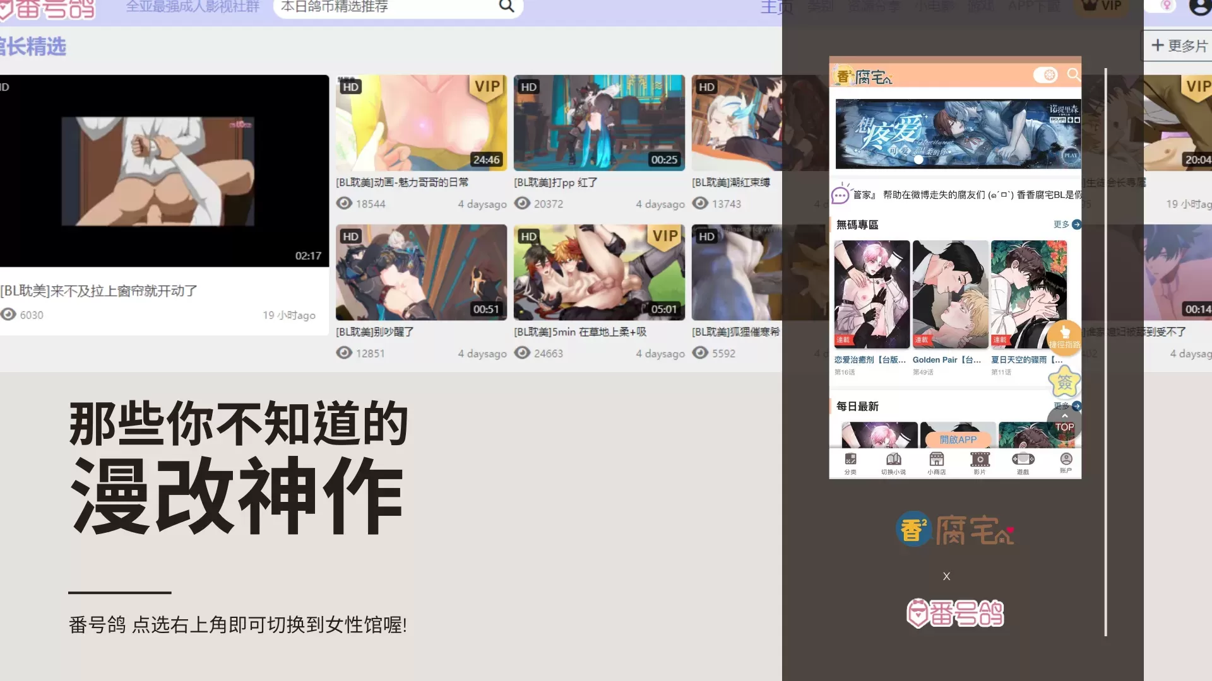
Task: Click the magnifier icon in the top search bar
Action: [x=506, y=6]
